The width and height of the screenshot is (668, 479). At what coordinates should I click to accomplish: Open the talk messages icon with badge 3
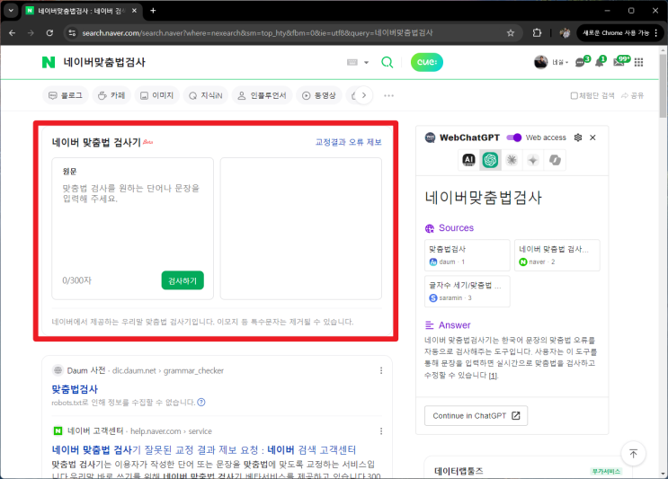coord(581,62)
